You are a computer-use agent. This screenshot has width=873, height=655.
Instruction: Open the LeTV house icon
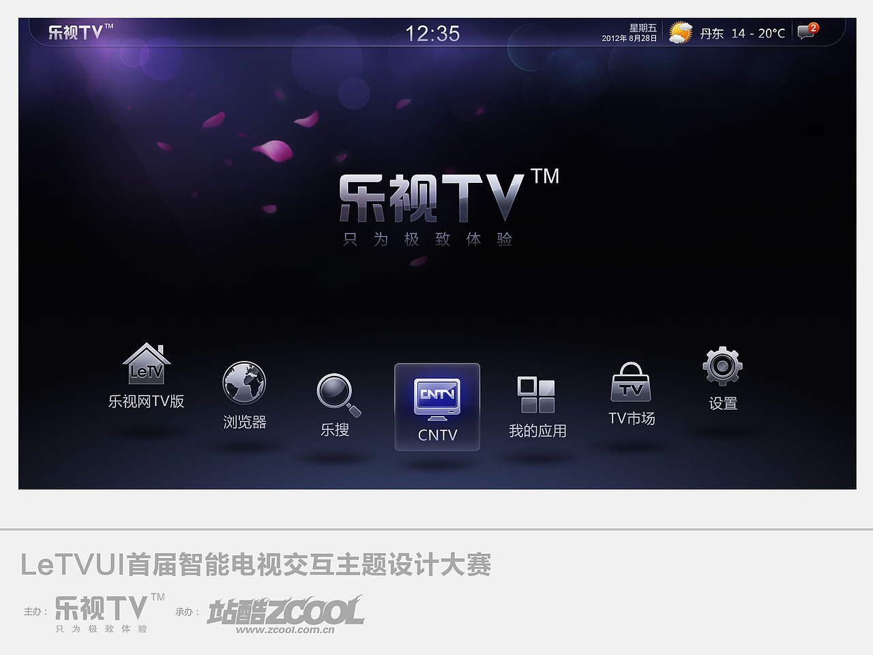coord(146,364)
